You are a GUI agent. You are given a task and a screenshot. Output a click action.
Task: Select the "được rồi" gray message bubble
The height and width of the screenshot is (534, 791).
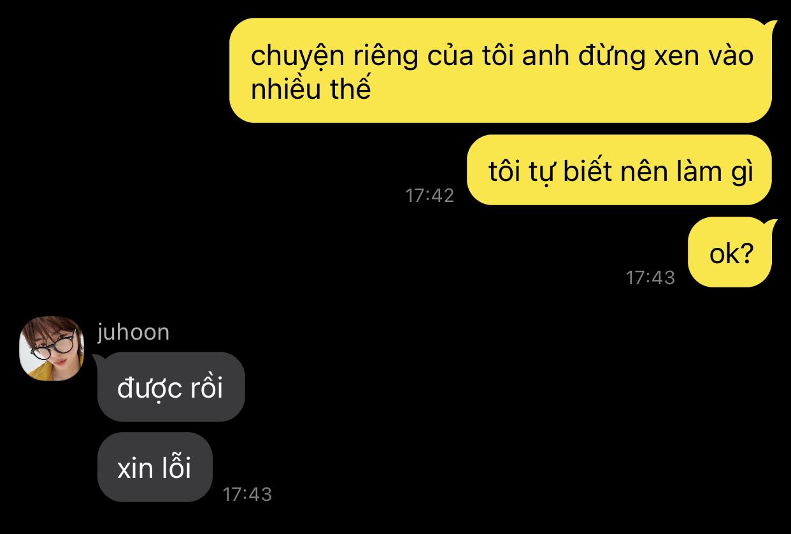click(171, 387)
